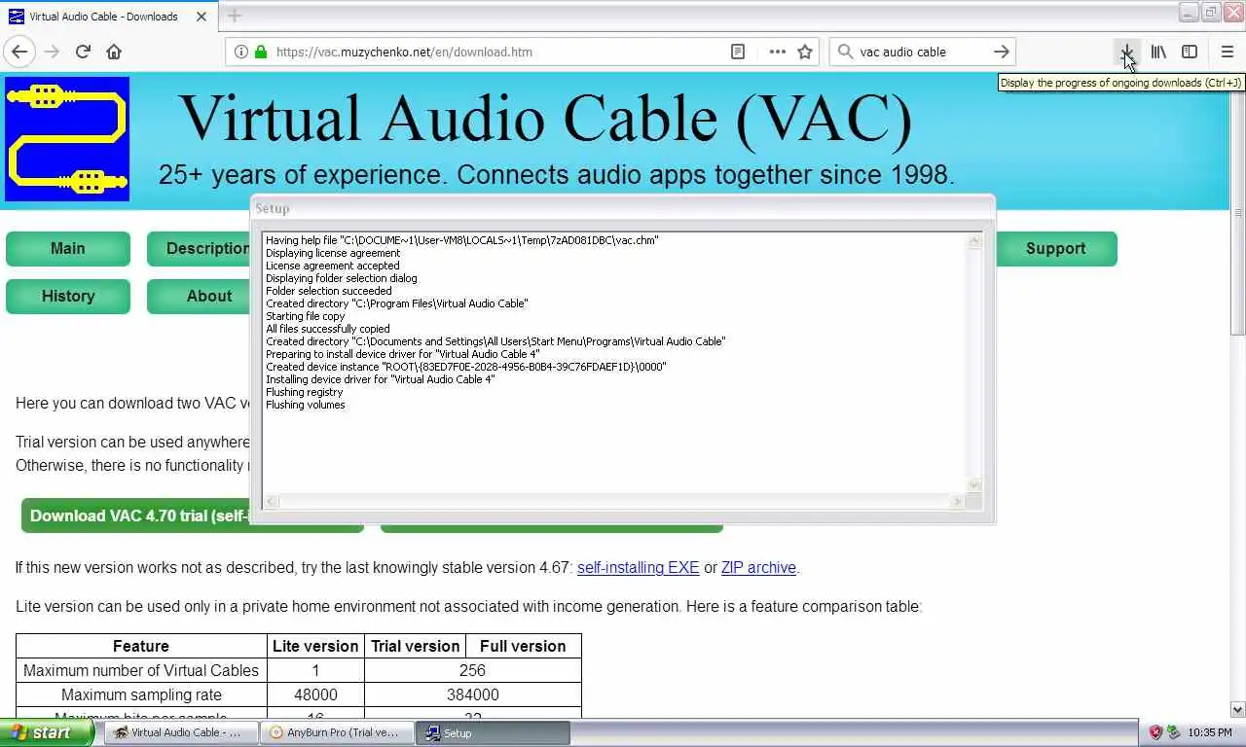
Task: Select the Virtual Audio Cable - Downloads tab
Action: (108, 17)
